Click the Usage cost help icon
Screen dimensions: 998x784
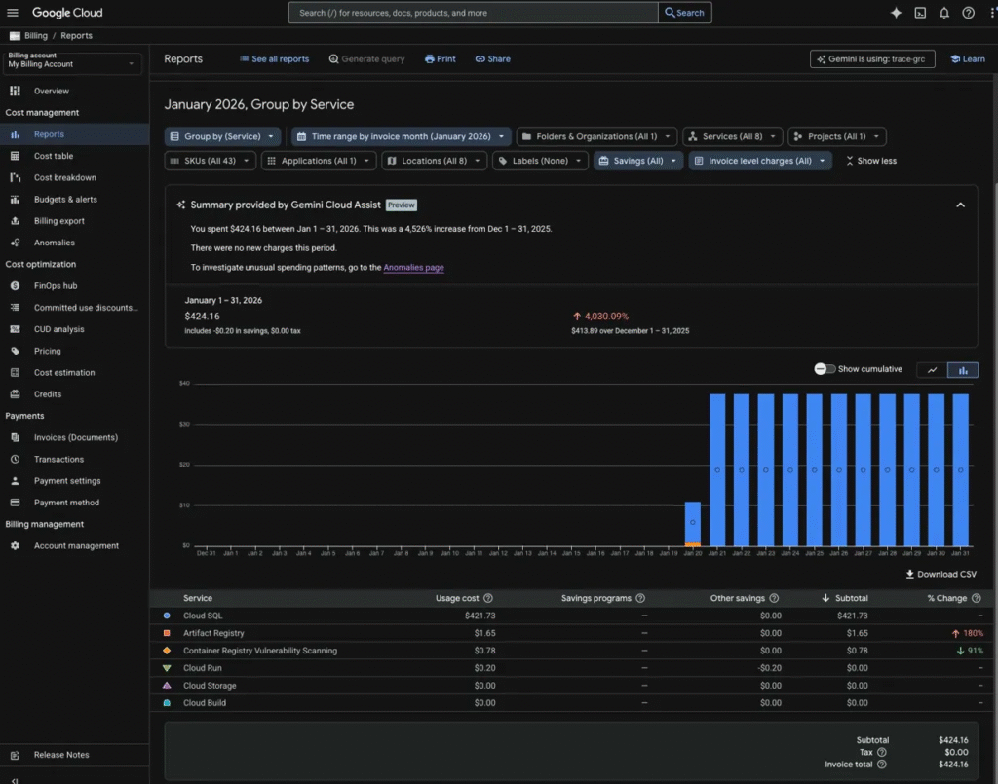[488, 598]
